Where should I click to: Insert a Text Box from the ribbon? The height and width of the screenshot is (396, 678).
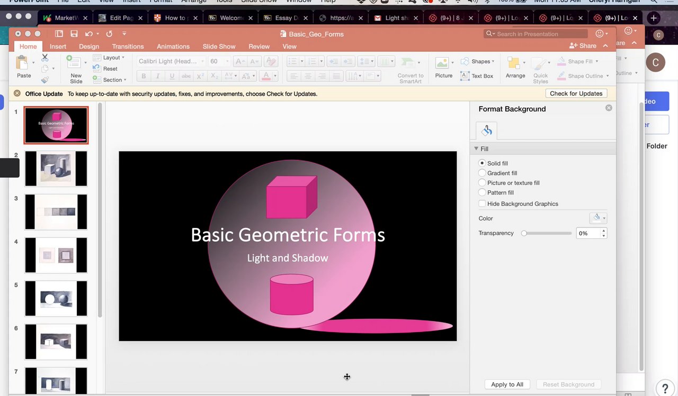(x=477, y=76)
